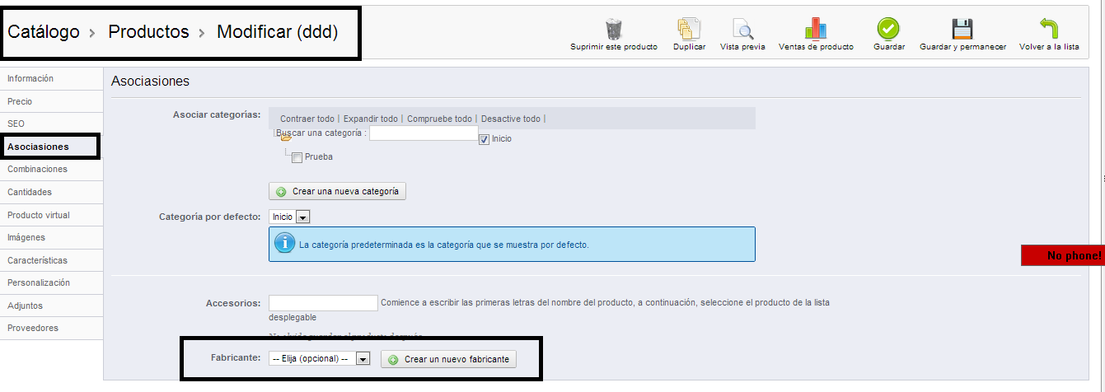Click the Desactive todo link
The width and height of the screenshot is (1105, 392).
(511, 119)
